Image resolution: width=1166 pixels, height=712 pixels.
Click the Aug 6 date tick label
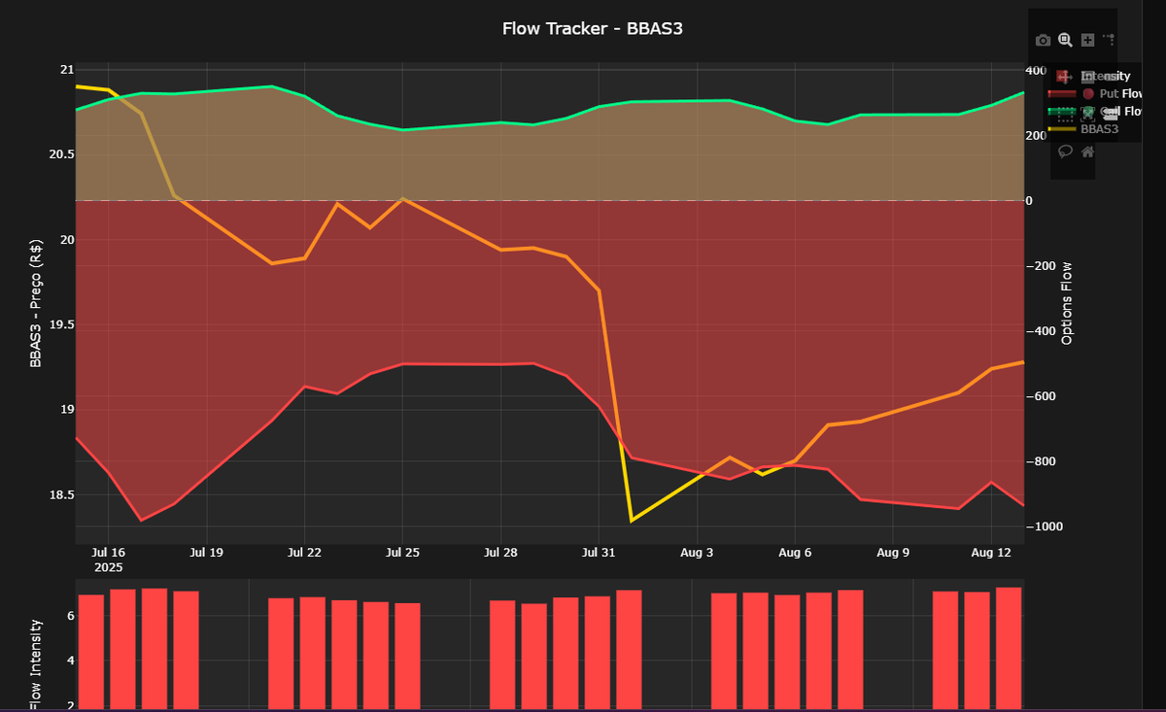795,553
